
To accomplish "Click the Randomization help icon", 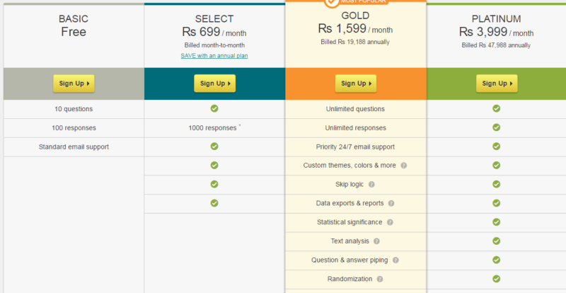I will tap(380, 279).
